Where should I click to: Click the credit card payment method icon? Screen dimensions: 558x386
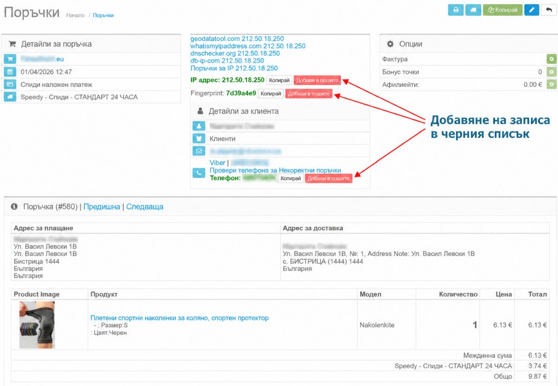pyautogui.click(x=10, y=85)
